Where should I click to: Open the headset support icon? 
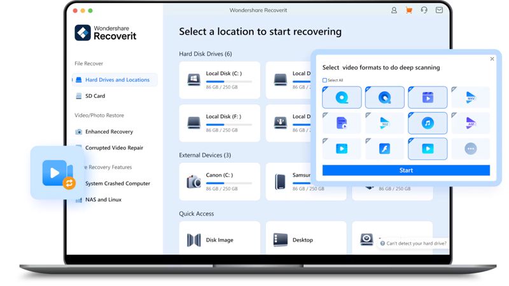point(424,10)
